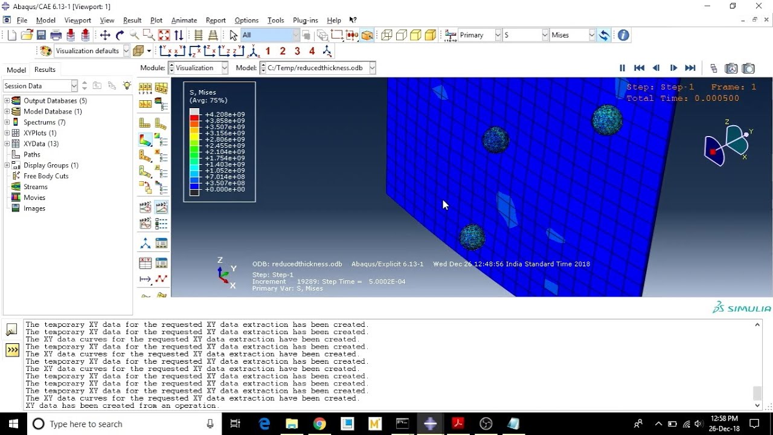Enable the wireframe render style

(386, 35)
